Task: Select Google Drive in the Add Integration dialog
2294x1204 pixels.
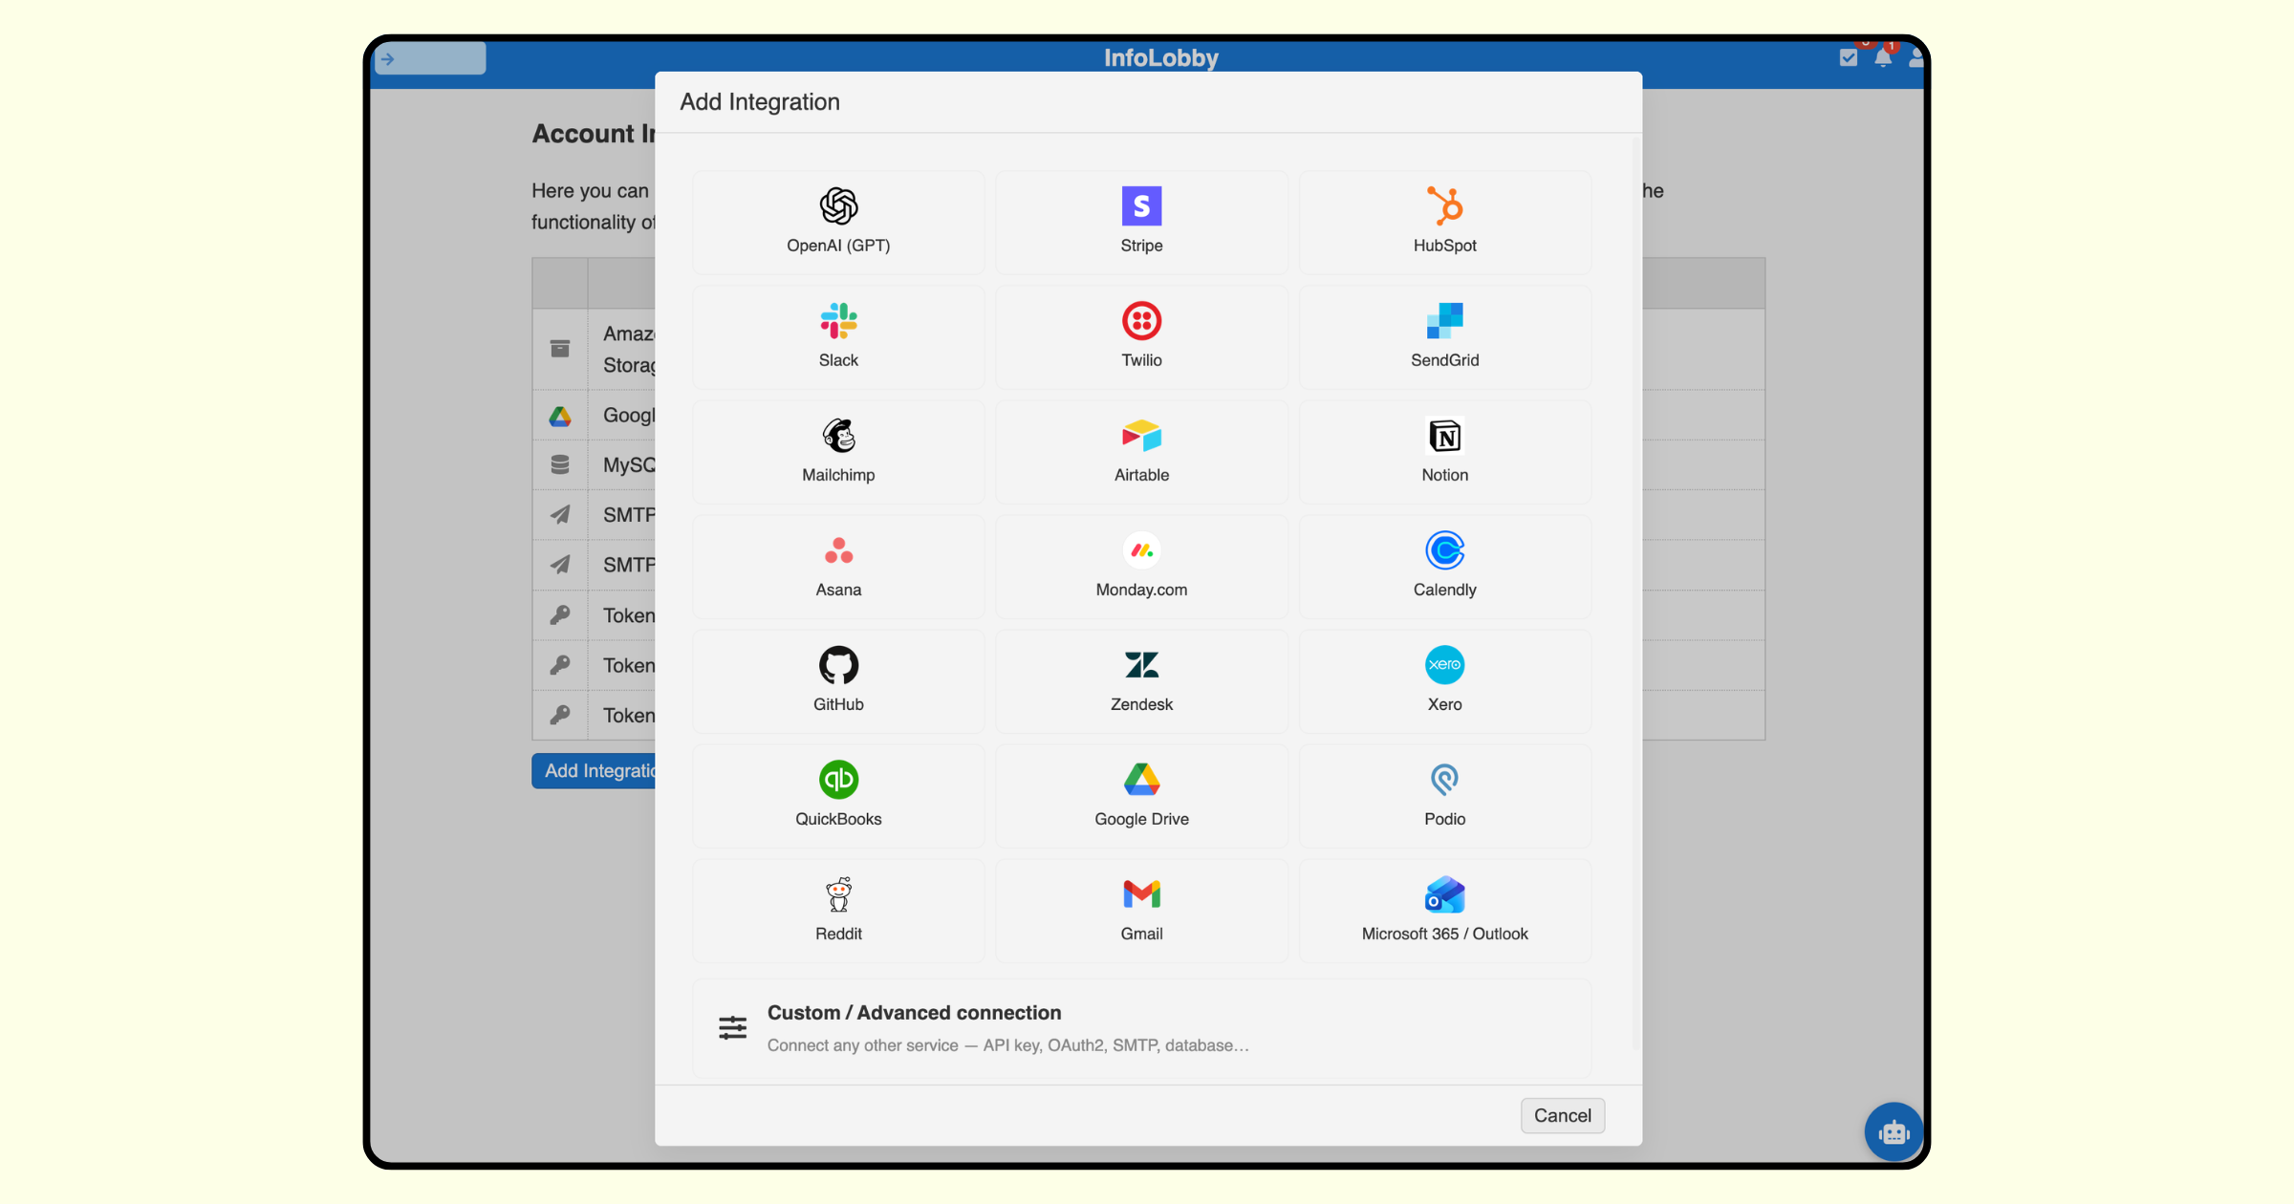Action: 1141,796
